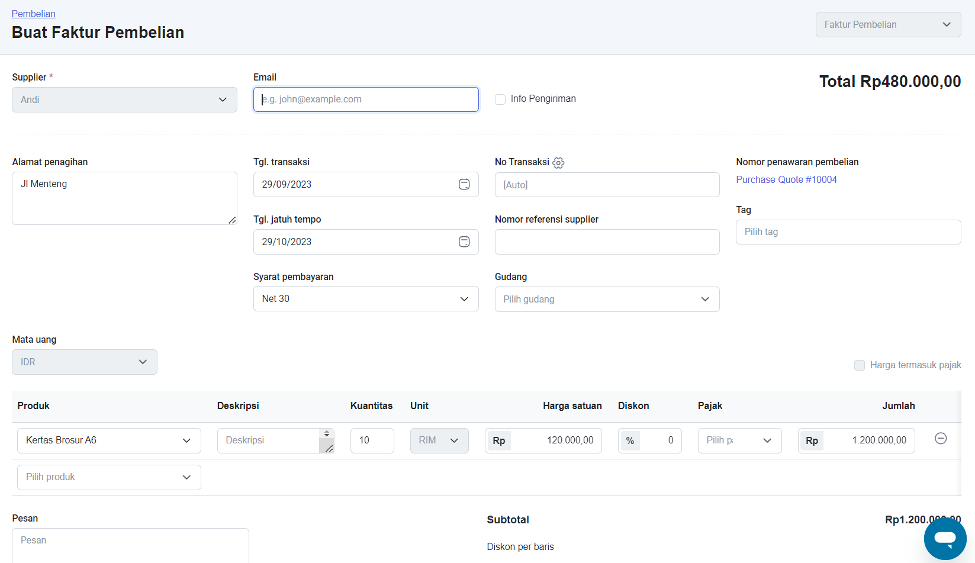Screen dimensions: 975x563
Task: Click the Nomor referensi supplier field
Action: [x=607, y=242]
